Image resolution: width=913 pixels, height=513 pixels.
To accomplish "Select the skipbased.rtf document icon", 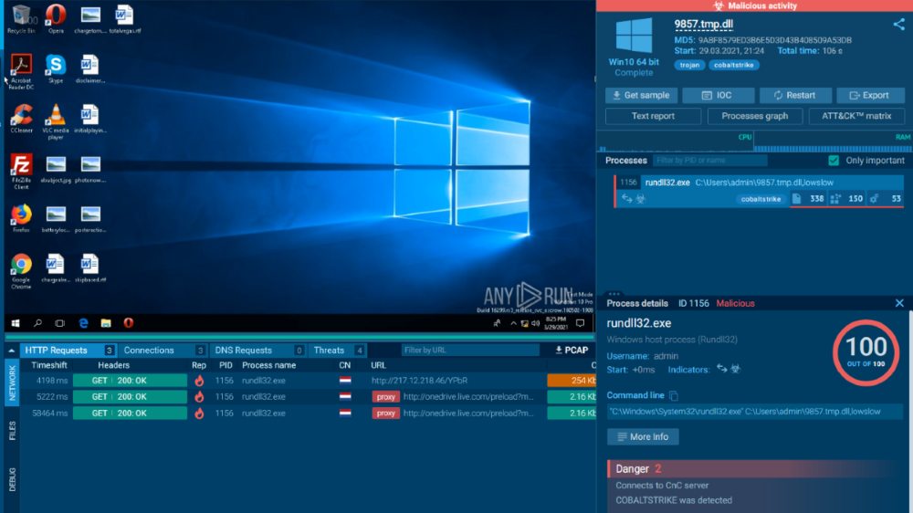I will pos(90,268).
